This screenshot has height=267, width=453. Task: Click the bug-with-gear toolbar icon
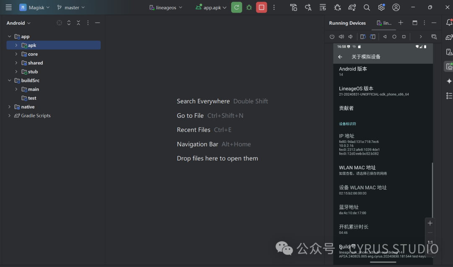pyautogui.click(x=337, y=8)
